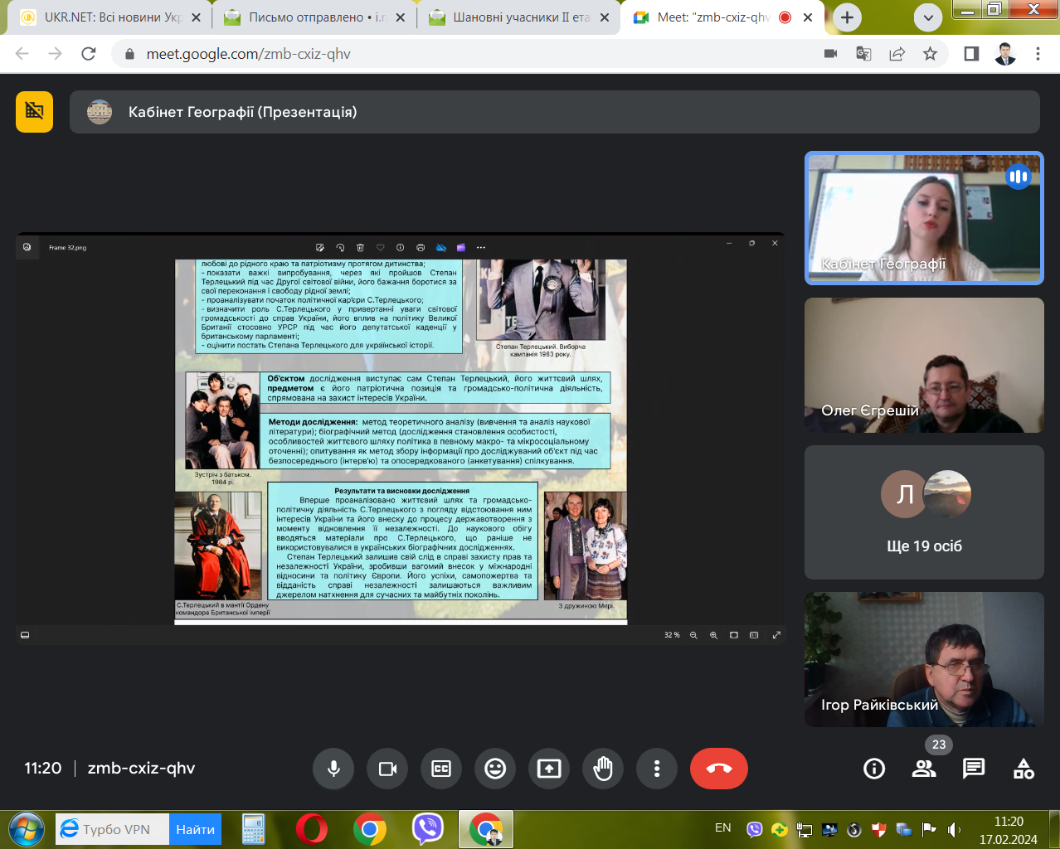Show the participants people panel
Image resolution: width=1060 pixels, height=849 pixels.
(x=924, y=769)
